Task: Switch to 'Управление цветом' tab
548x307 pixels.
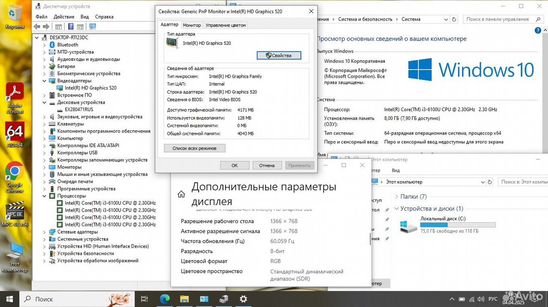Action: pyautogui.click(x=226, y=25)
